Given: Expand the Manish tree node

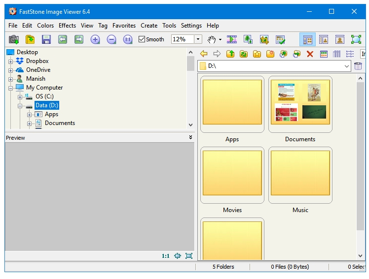Looking at the screenshot, I should (10, 79).
